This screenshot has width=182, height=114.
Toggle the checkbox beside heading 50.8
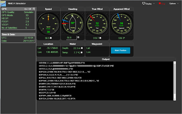pos(78,37)
